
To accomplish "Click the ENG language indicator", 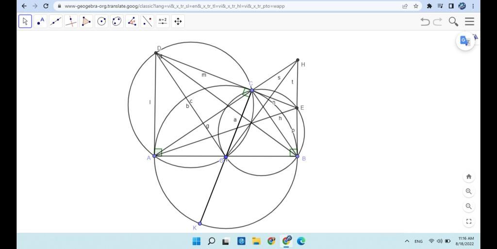I will [x=418, y=241].
